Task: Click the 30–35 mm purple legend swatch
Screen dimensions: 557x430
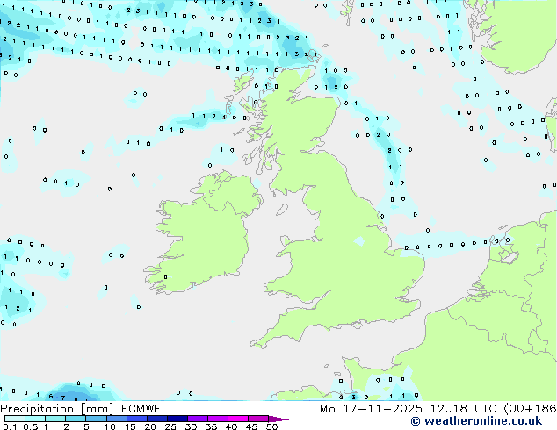Action: pyautogui.click(x=198, y=419)
